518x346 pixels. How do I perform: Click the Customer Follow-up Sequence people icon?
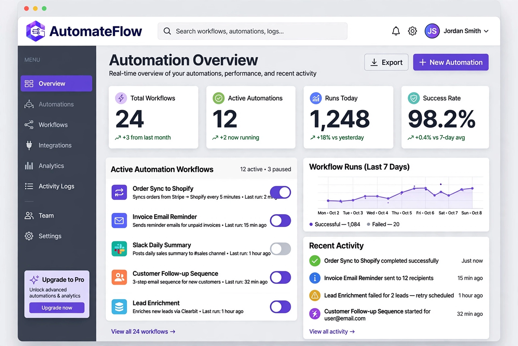tap(119, 277)
